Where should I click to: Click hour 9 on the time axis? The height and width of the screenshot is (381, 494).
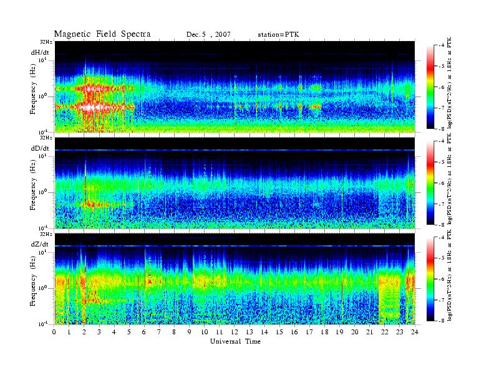click(x=189, y=332)
